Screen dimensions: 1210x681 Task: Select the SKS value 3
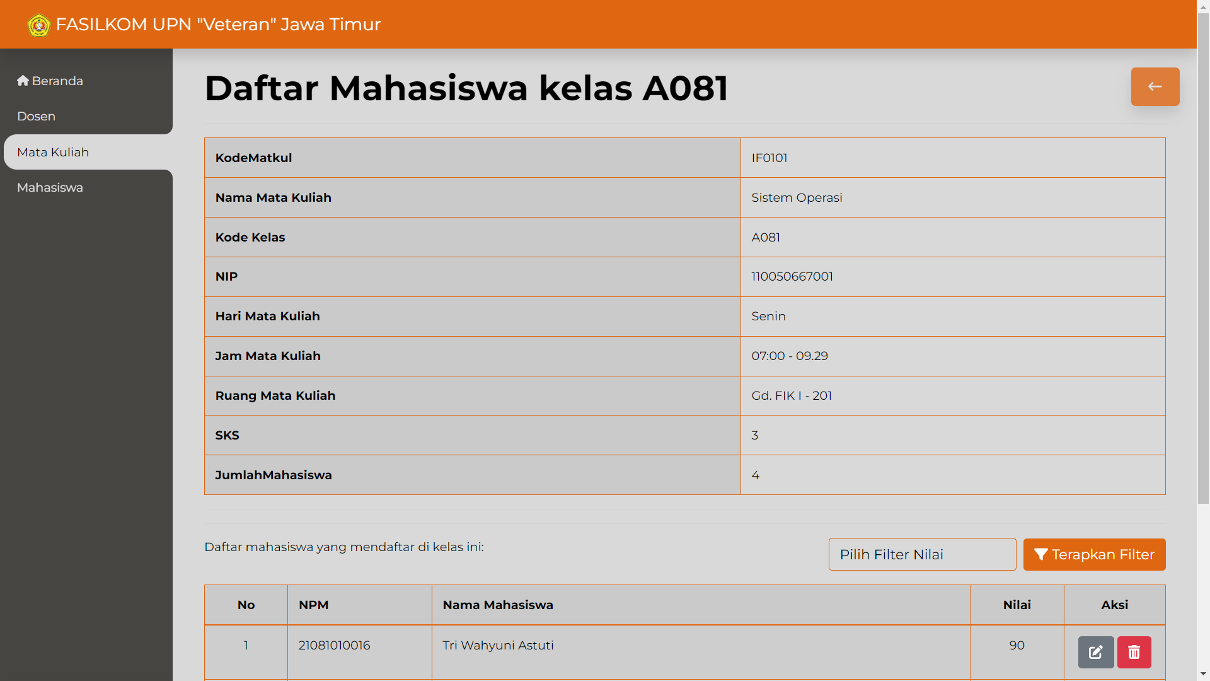[x=754, y=435]
